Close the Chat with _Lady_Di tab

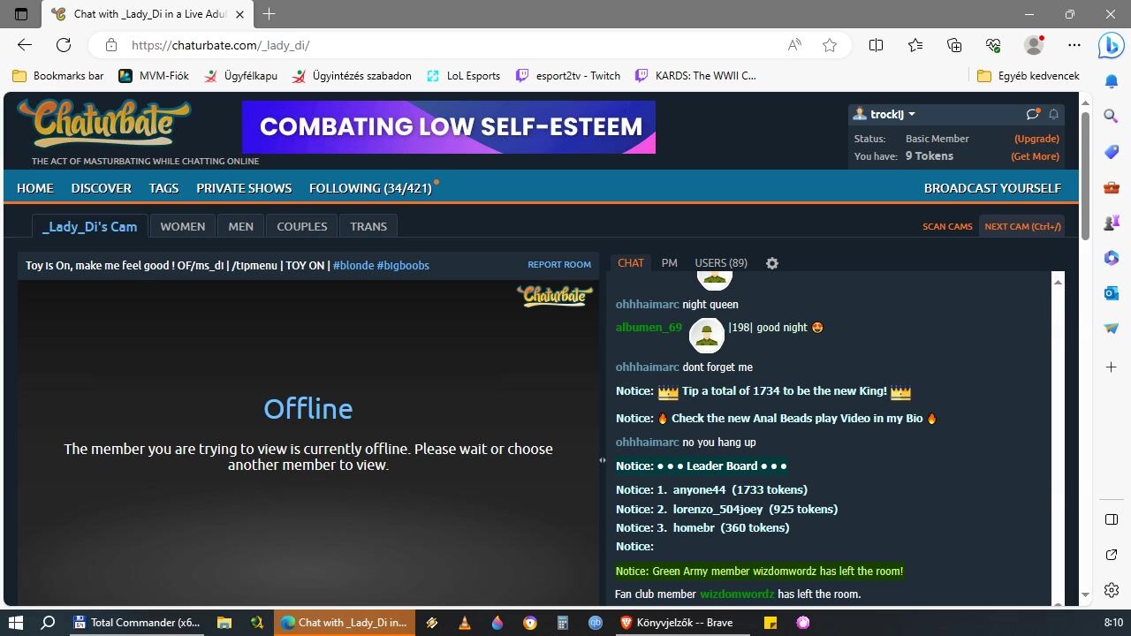point(239,14)
